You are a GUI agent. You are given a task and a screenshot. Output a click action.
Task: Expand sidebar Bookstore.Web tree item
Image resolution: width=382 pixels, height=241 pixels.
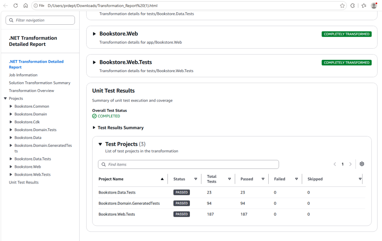tap(11, 167)
